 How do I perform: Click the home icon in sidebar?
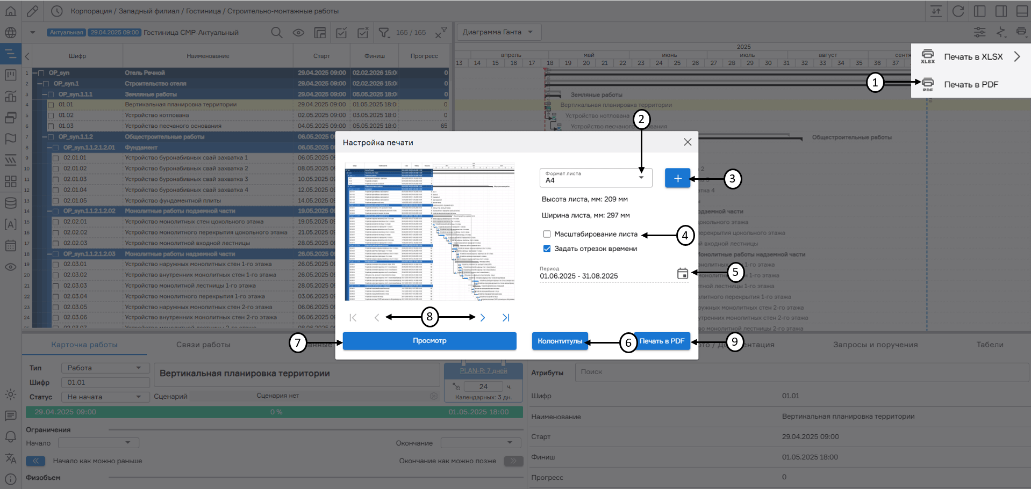(x=10, y=11)
